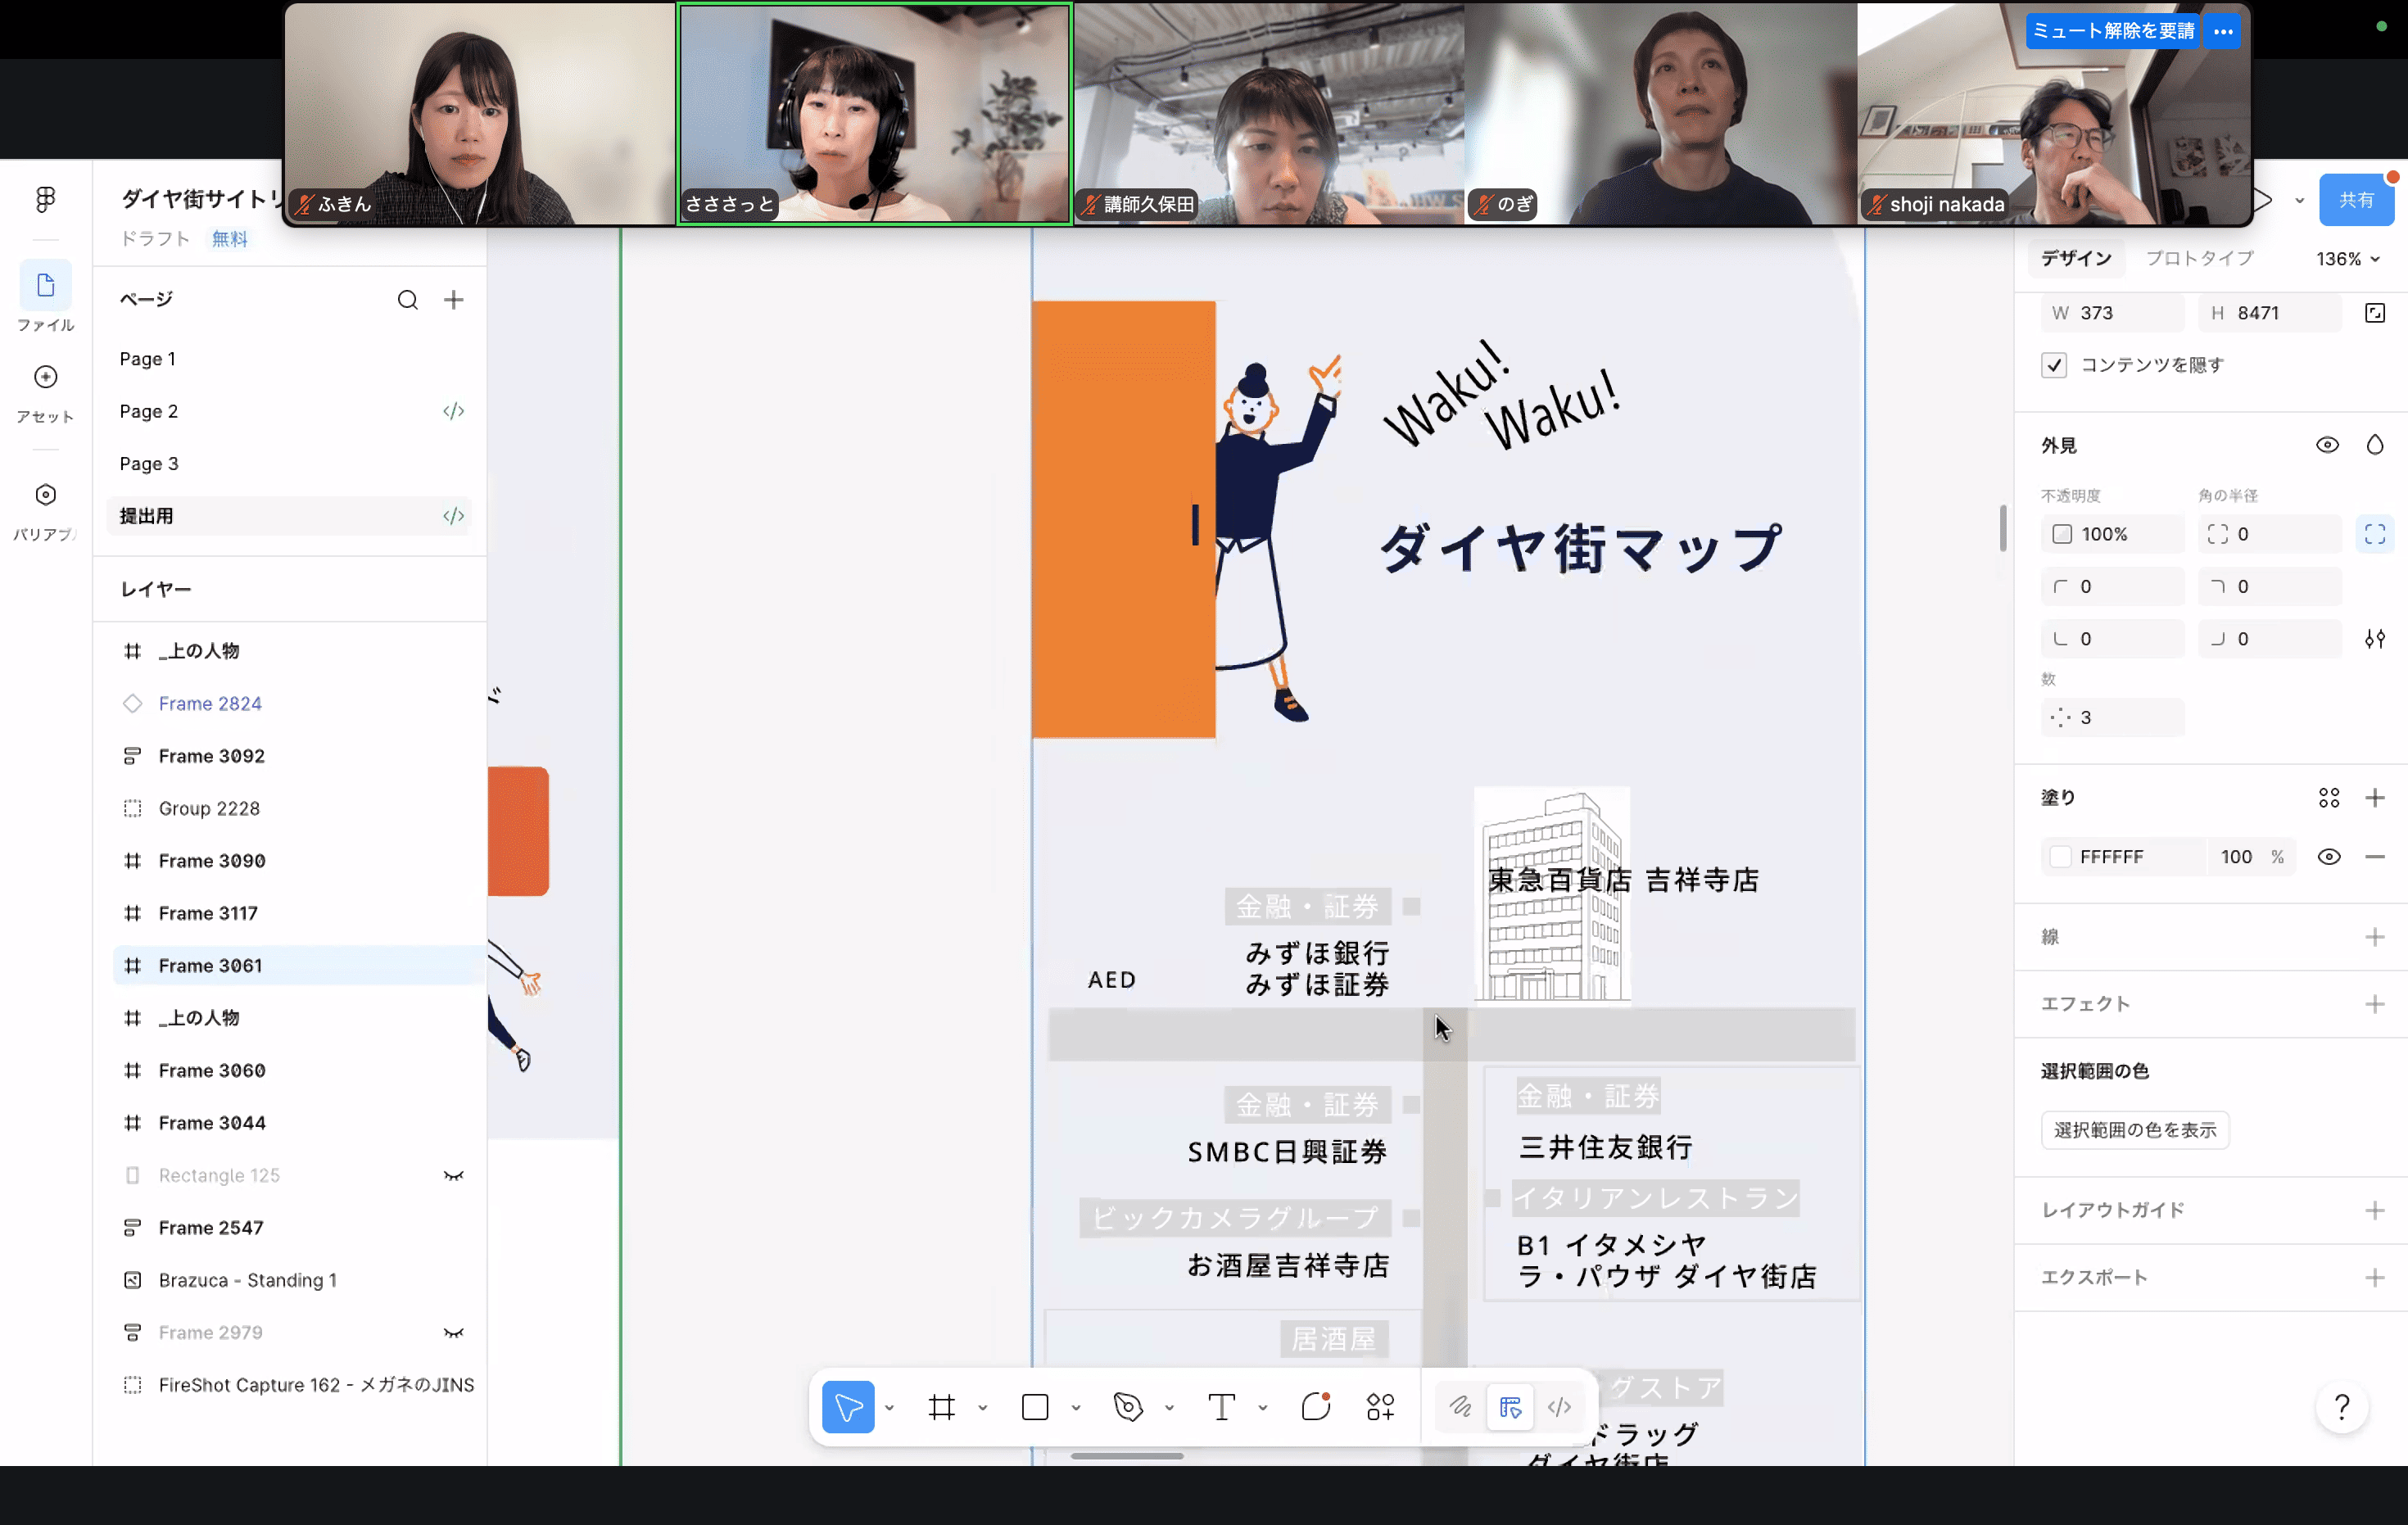The height and width of the screenshot is (1525, 2408).
Task: Click the opacity 100% field
Action: coord(2112,534)
